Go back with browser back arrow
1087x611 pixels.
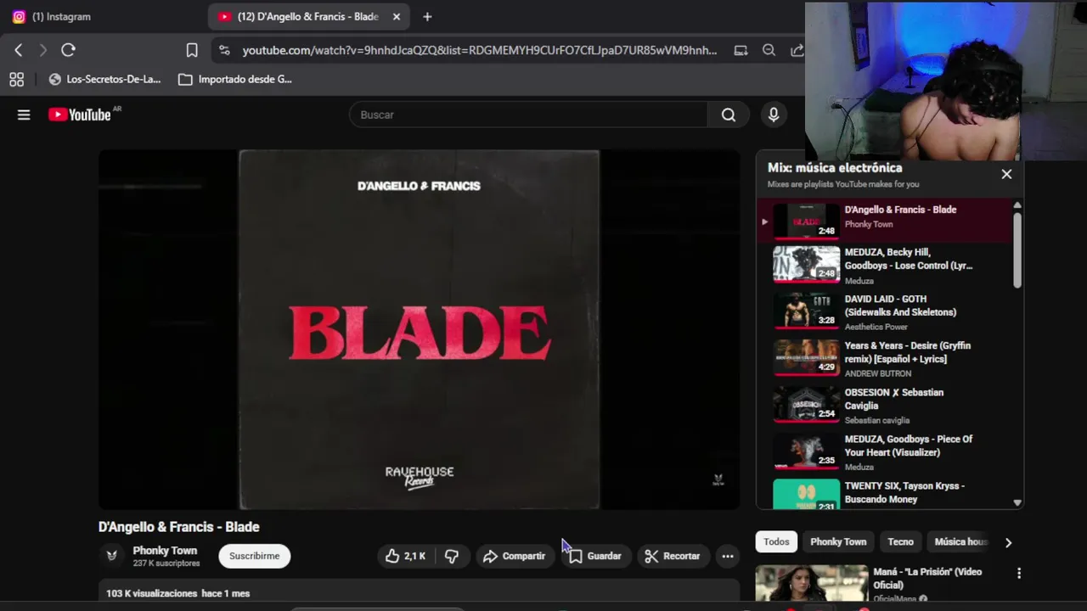[19, 50]
